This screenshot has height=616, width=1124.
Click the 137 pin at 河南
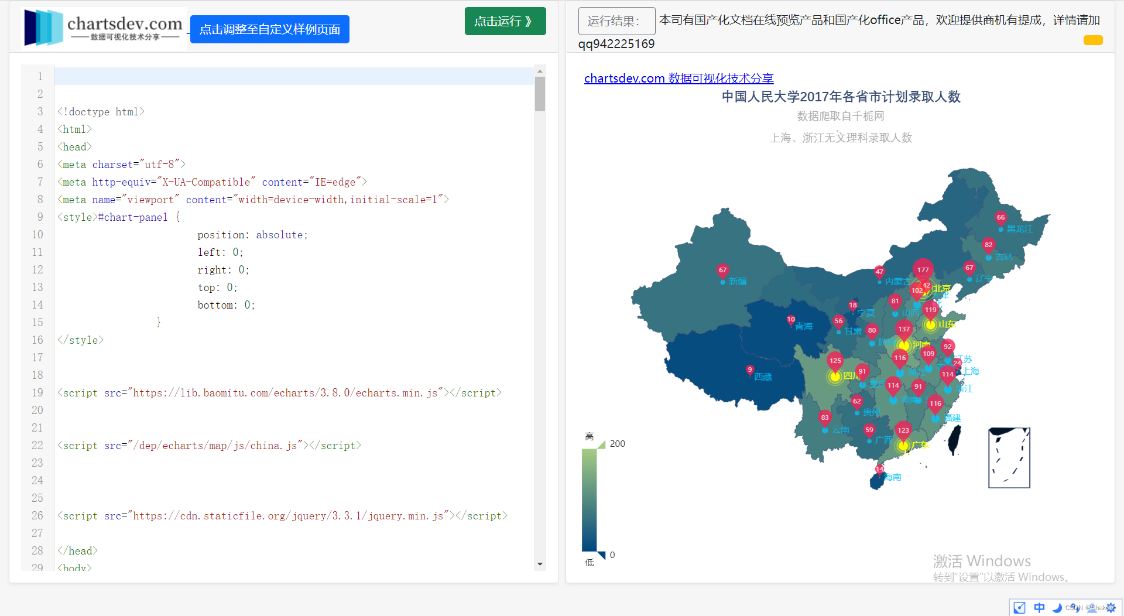(904, 330)
